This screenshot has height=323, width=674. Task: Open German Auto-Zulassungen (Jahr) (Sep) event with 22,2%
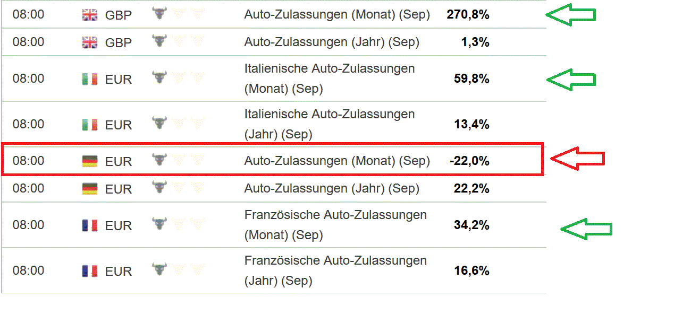[332, 188]
